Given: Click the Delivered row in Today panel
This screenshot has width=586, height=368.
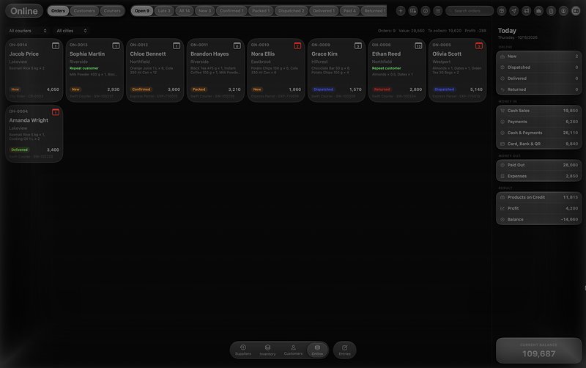Looking at the screenshot, I should coord(538,78).
